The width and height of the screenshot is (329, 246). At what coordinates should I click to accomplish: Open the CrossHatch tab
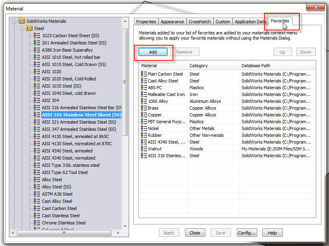pyautogui.click(x=199, y=22)
